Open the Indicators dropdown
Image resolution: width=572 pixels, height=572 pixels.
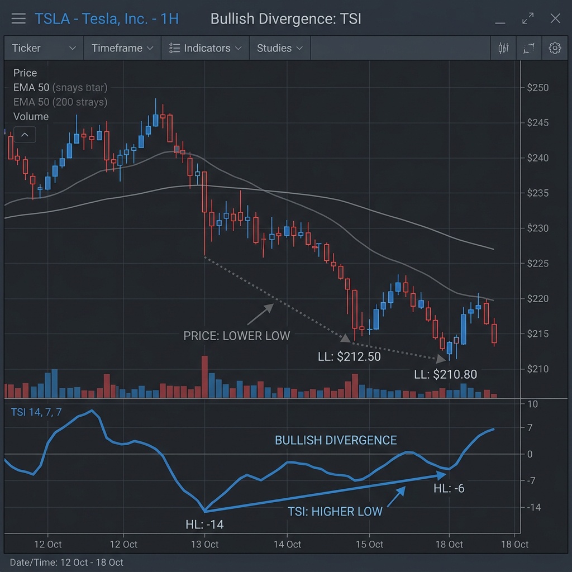205,48
